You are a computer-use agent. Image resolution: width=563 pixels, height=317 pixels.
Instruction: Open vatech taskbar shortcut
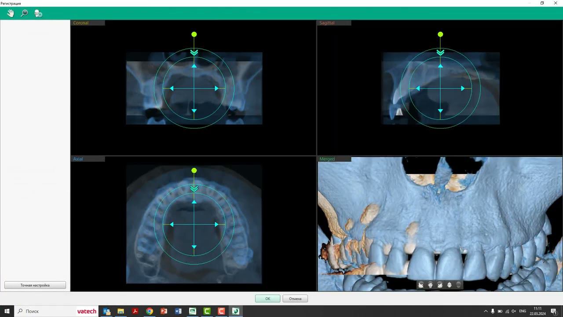pos(87,311)
